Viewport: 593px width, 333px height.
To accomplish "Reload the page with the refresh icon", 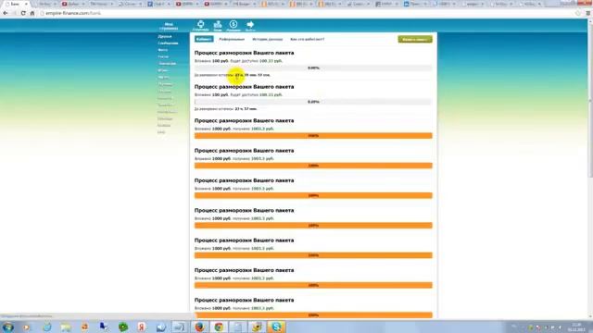I will tap(23, 13).
